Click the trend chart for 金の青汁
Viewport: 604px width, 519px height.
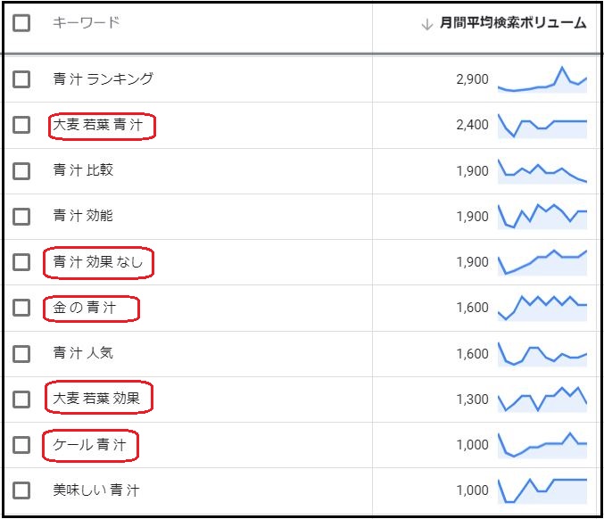coord(542,308)
